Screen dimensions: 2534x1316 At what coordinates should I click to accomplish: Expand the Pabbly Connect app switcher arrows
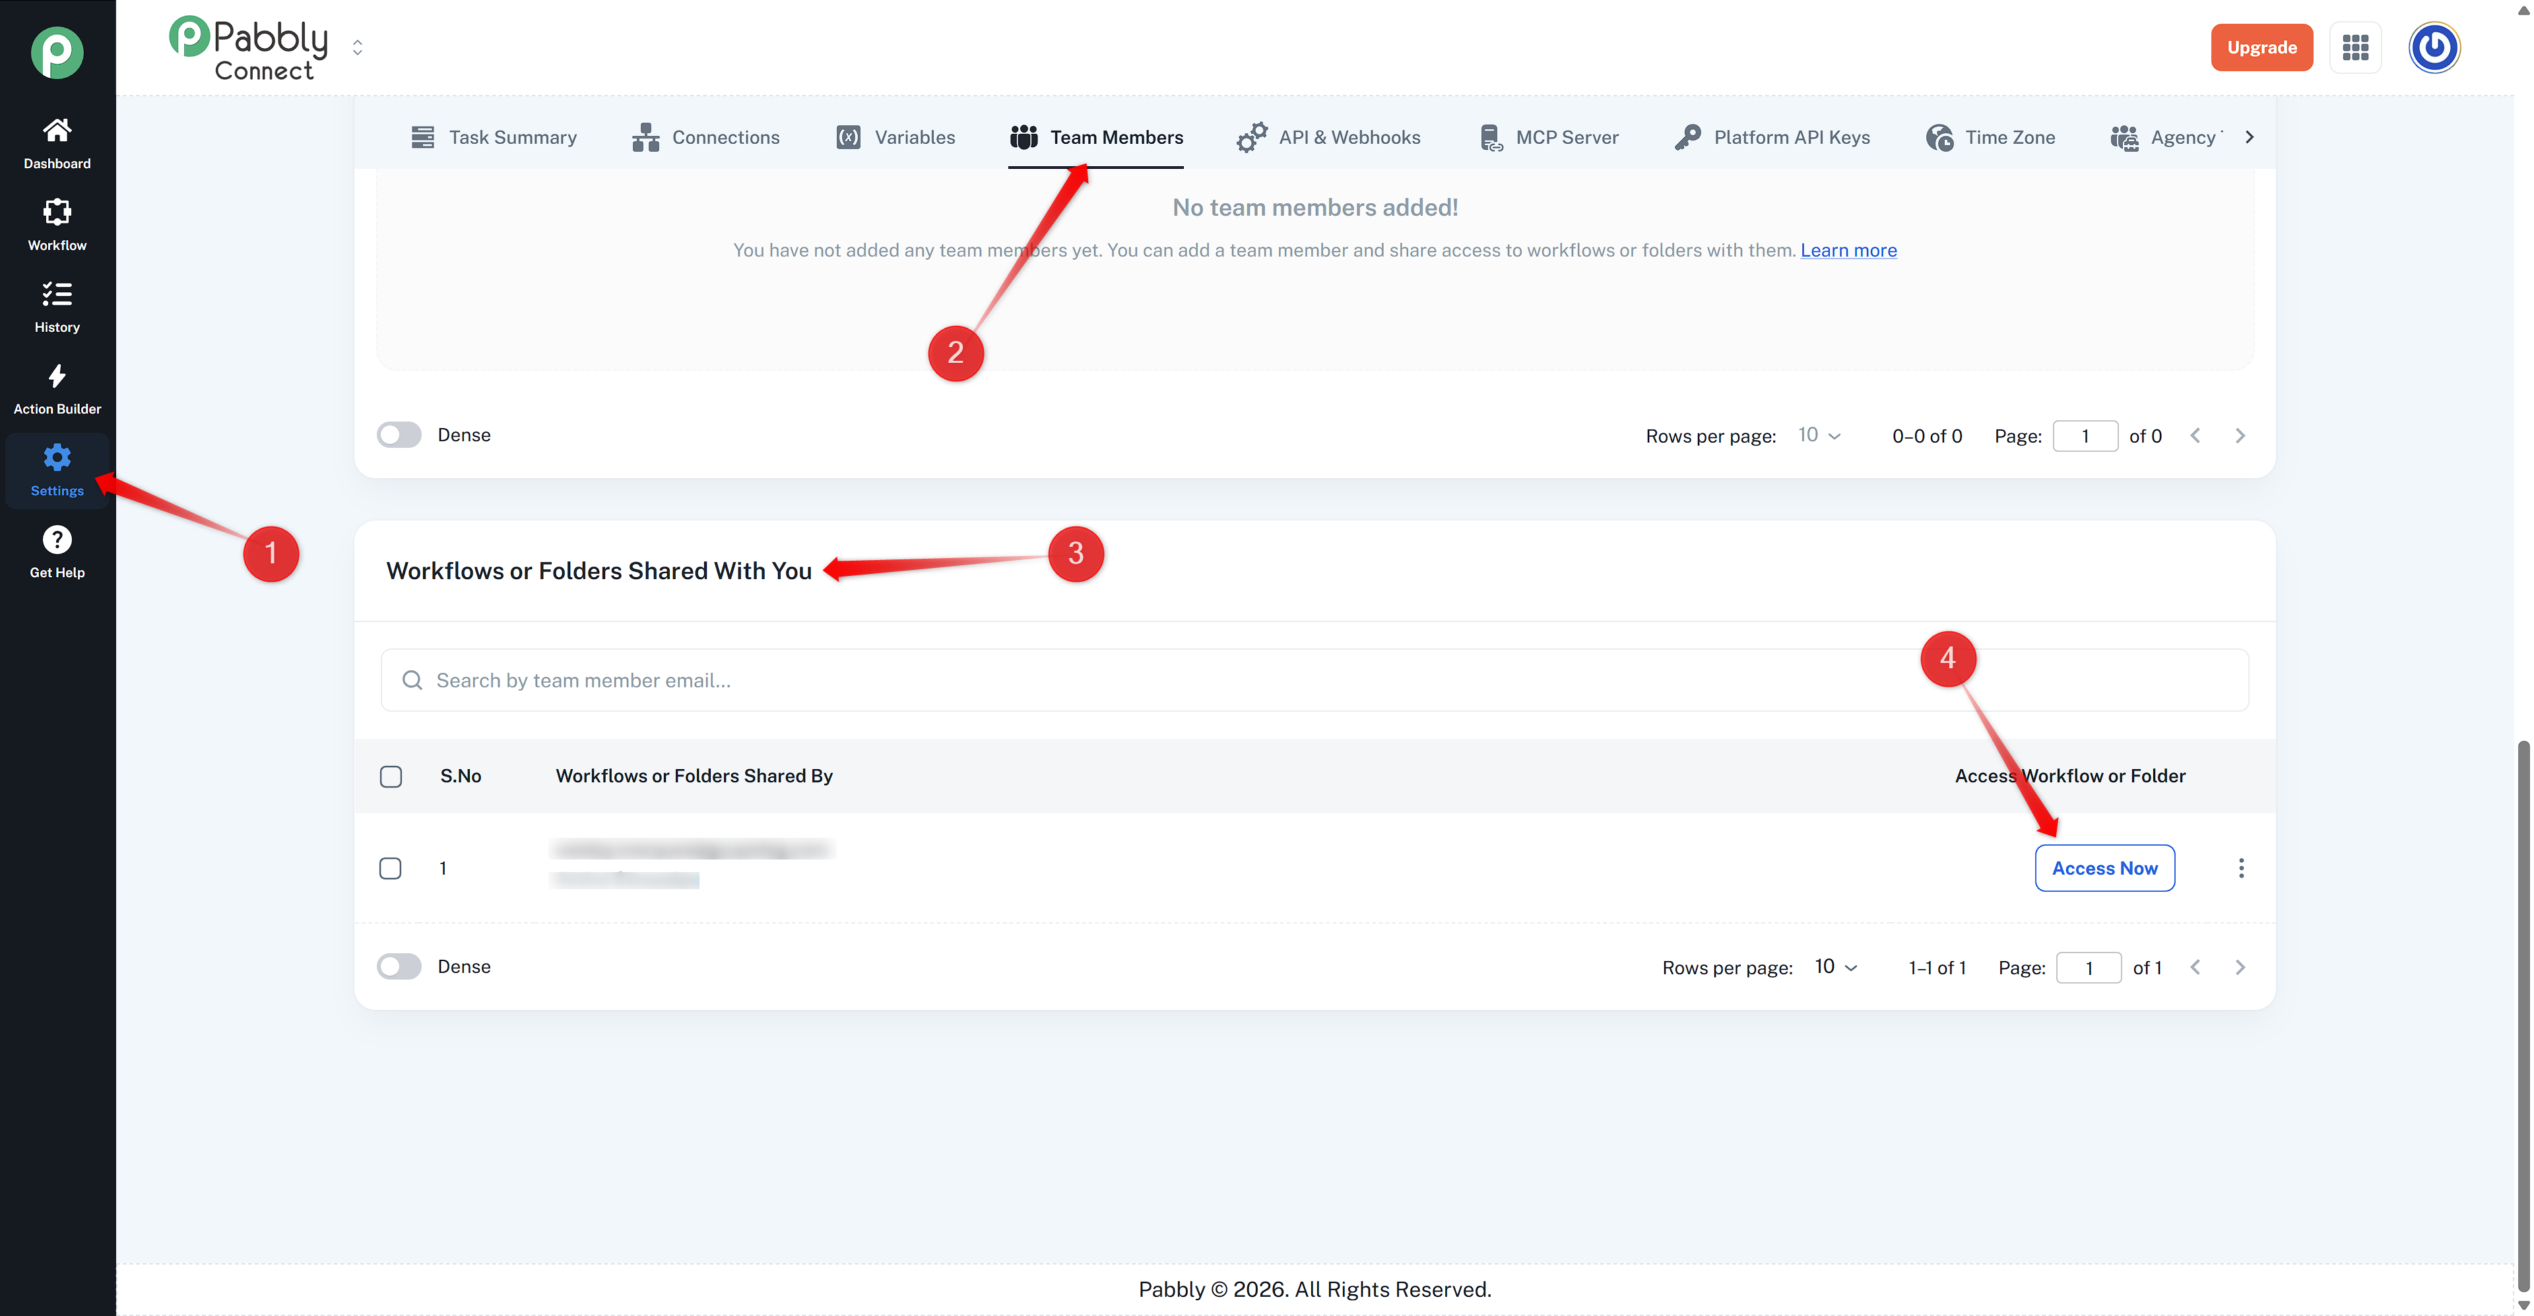[x=357, y=47]
